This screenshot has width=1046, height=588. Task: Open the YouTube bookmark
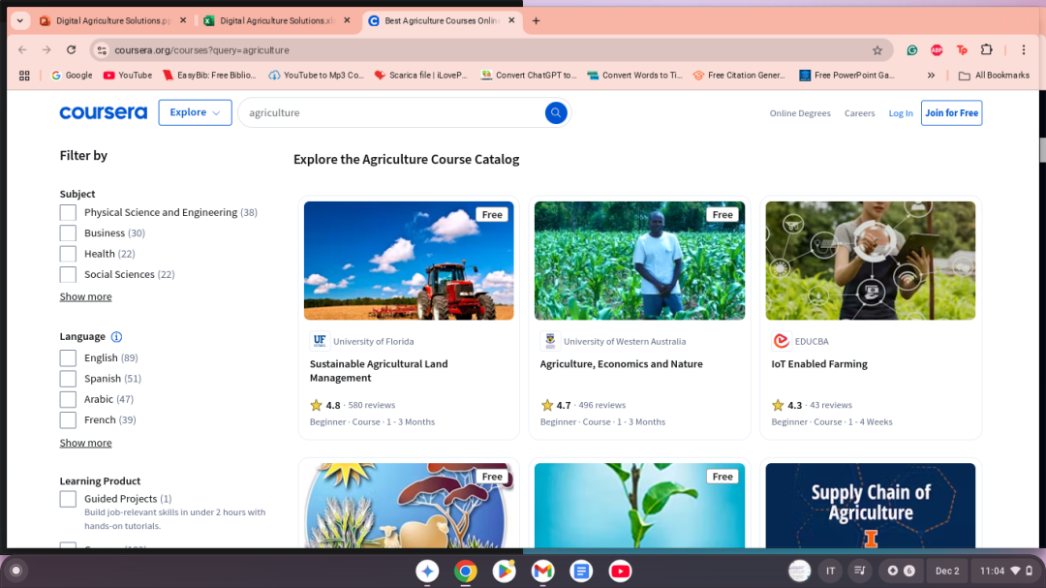(128, 76)
